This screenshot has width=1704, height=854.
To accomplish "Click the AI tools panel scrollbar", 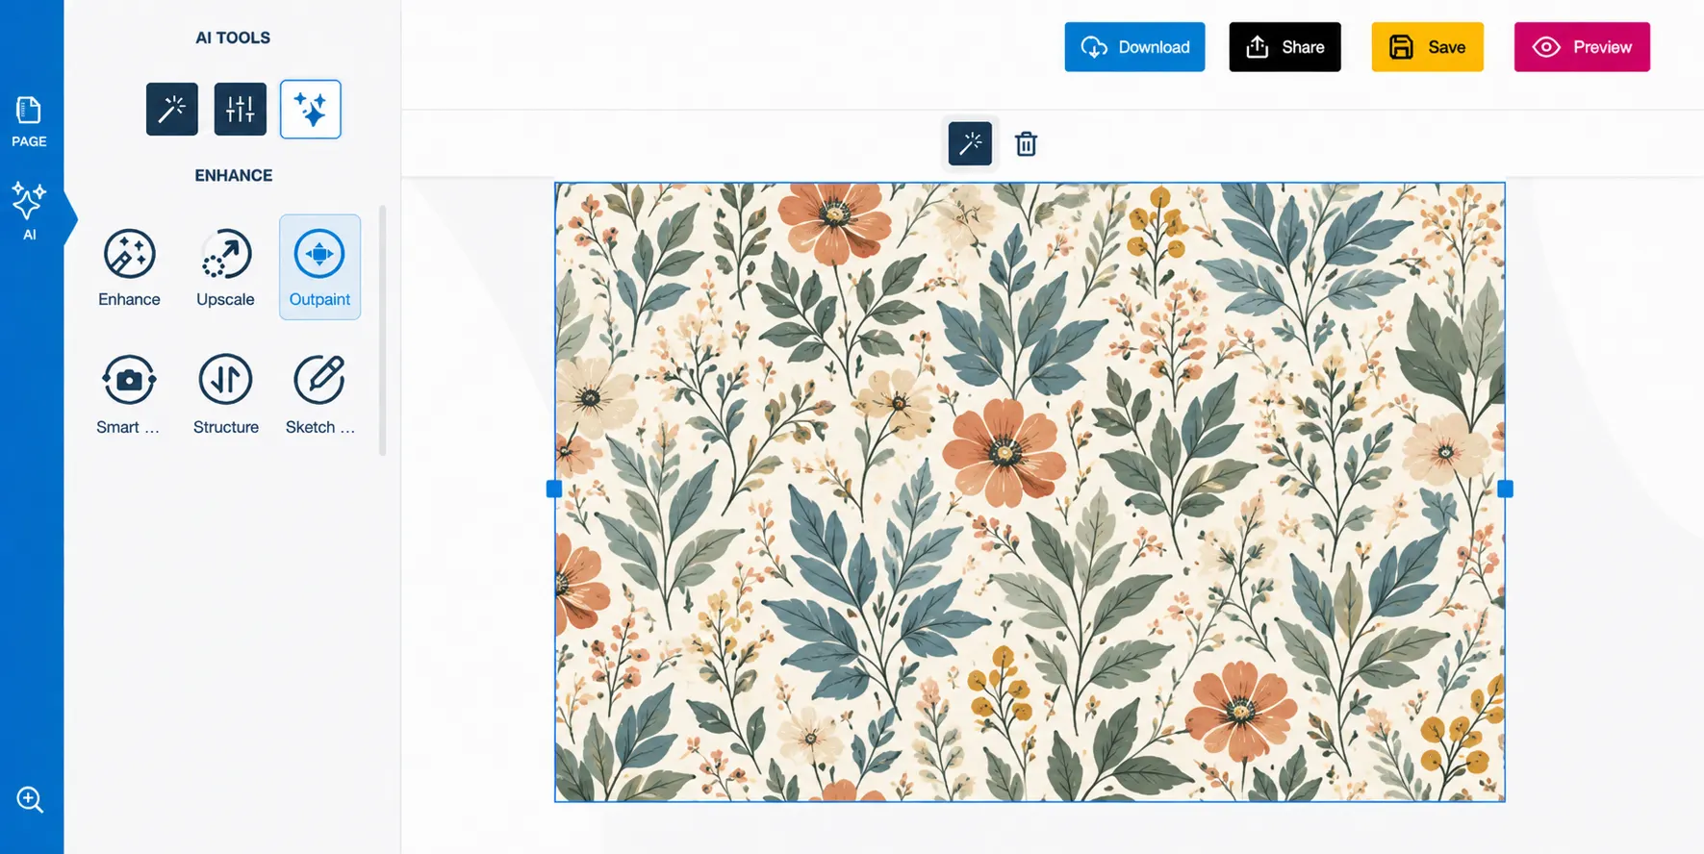I will [383, 330].
